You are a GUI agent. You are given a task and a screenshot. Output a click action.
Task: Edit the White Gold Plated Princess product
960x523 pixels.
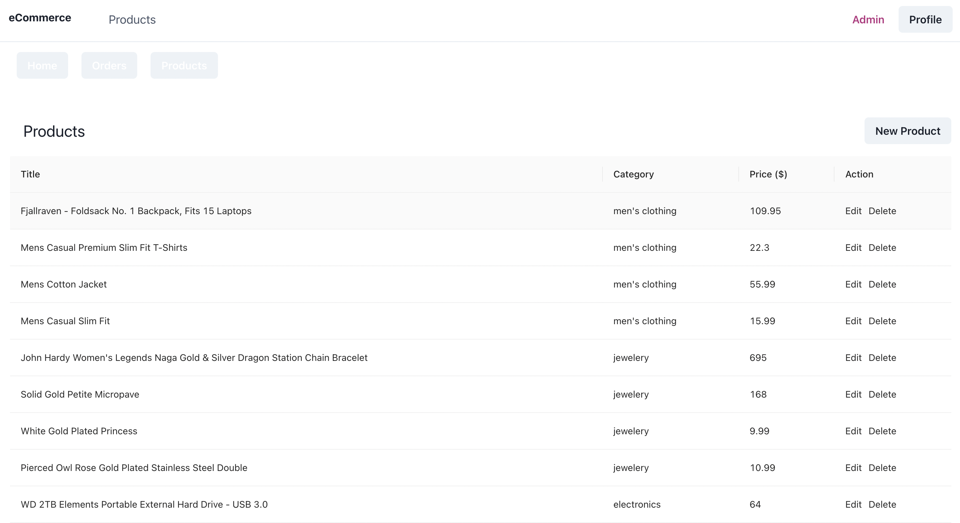coord(854,431)
